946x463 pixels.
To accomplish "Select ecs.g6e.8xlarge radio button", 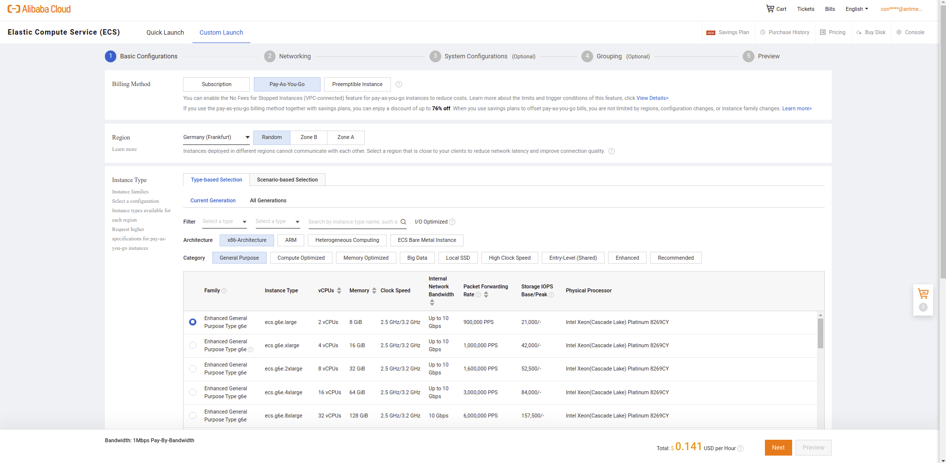I will point(193,416).
